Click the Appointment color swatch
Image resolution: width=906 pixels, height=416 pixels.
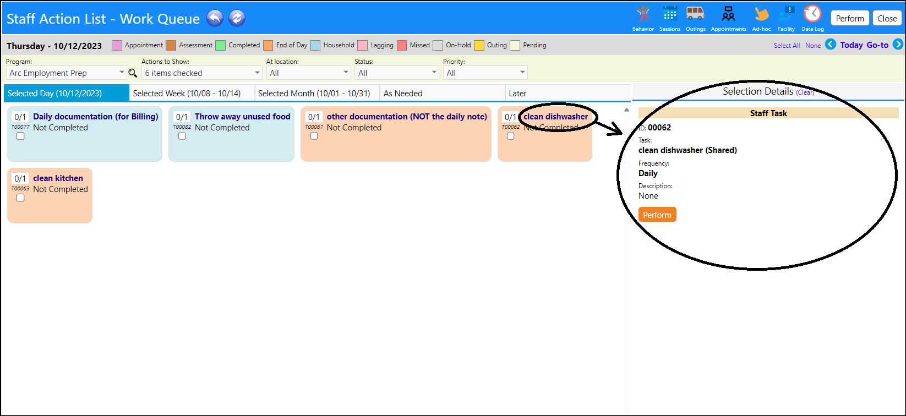(x=117, y=45)
